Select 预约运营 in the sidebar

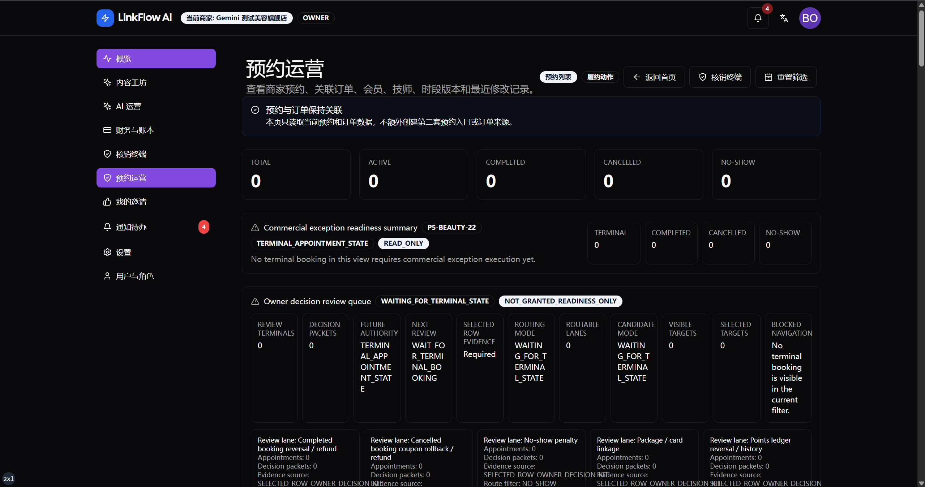tap(156, 178)
